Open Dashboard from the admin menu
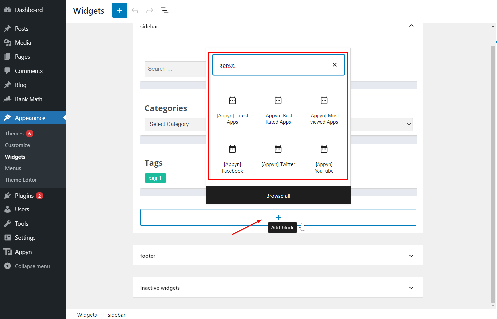Image resolution: width=497 pixels, height=319 pixels. pyautogui.click(x=33, y=10)
